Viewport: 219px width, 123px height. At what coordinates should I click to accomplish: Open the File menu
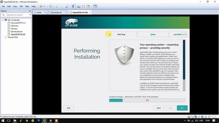[3, 6]
